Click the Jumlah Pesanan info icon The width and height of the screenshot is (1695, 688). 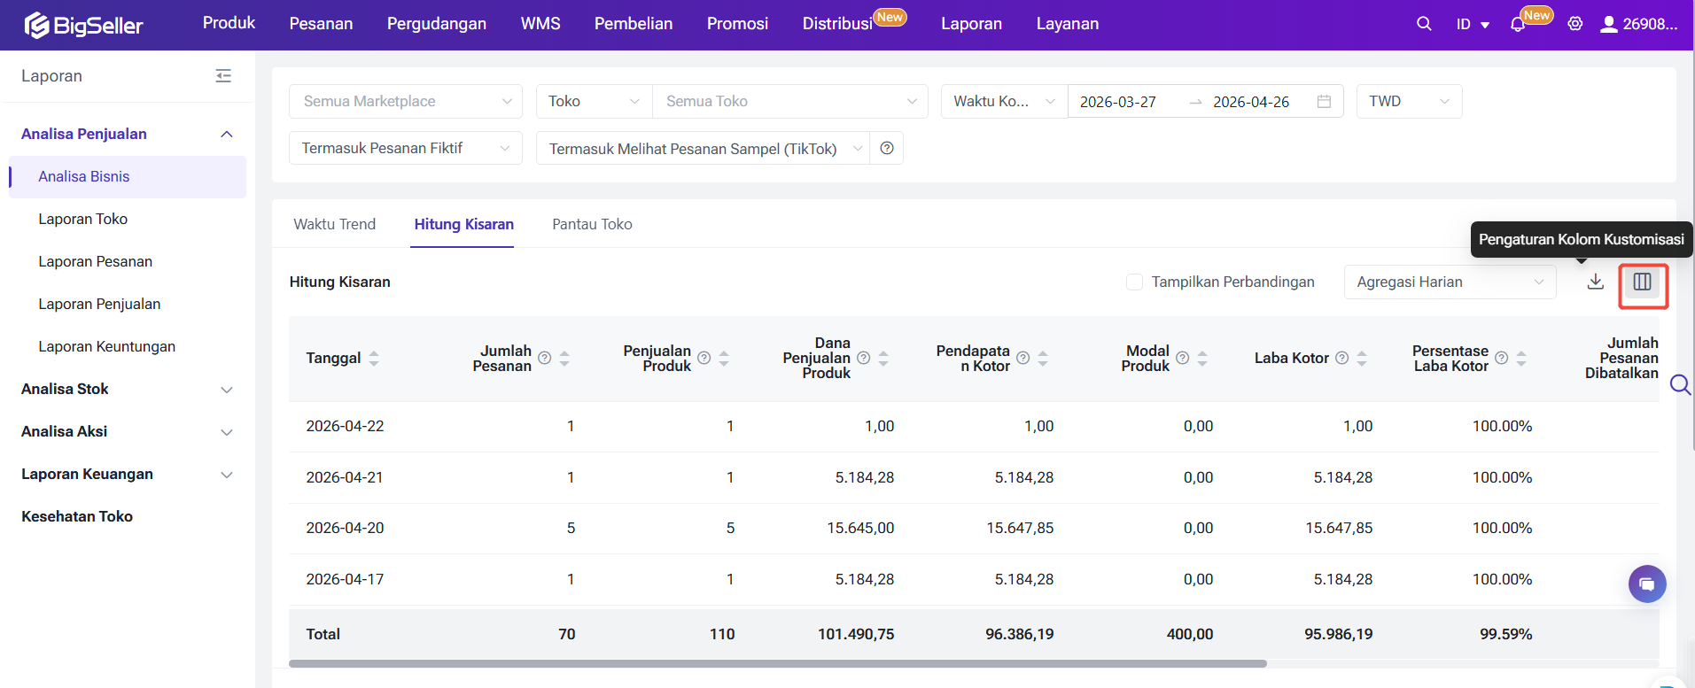point(545,359)
